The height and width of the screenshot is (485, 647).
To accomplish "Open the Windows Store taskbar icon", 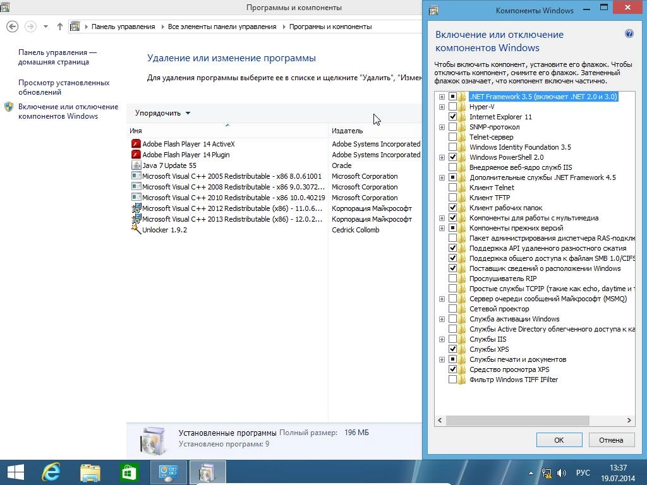I will click(129, 472).
